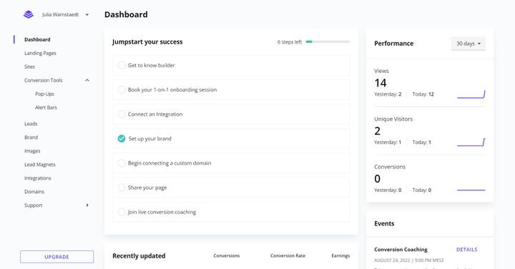The width and height of the screenshot is (515, 269).
Task: Select Dashboard in the sidebar
Action: [x=37, y=39]
